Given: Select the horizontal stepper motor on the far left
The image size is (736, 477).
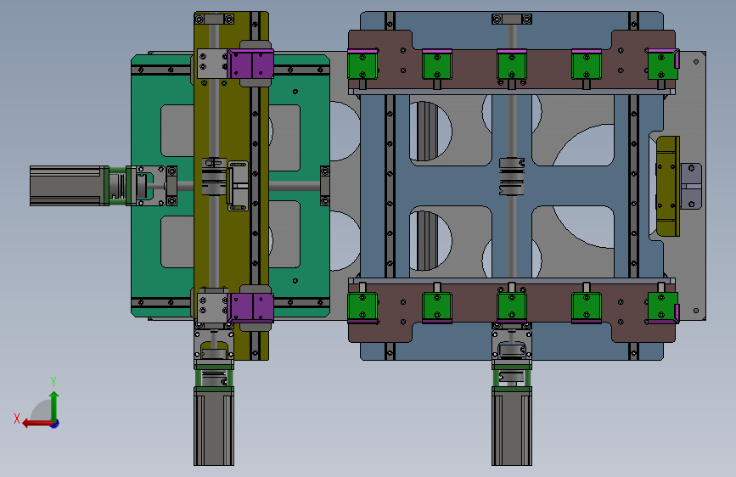Looking at the screenshot, I should [69, 185].
